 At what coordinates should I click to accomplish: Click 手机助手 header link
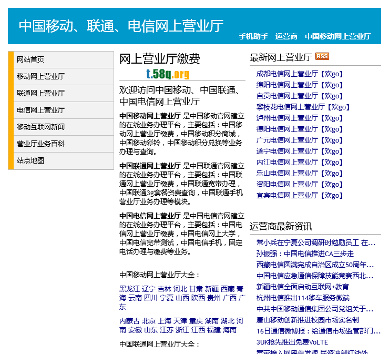[x=253, y=36]
